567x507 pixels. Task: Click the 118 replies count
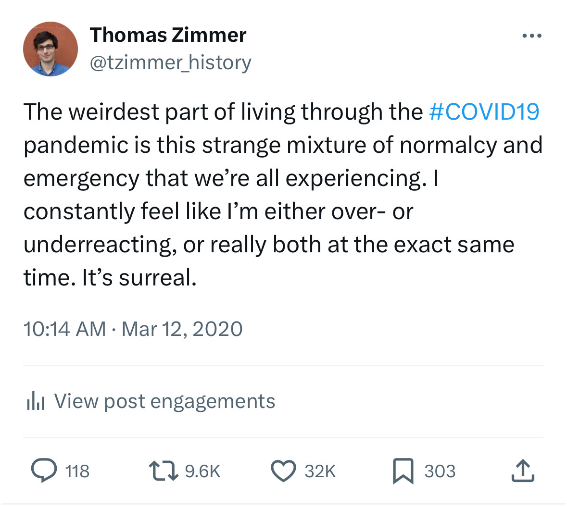77,471
